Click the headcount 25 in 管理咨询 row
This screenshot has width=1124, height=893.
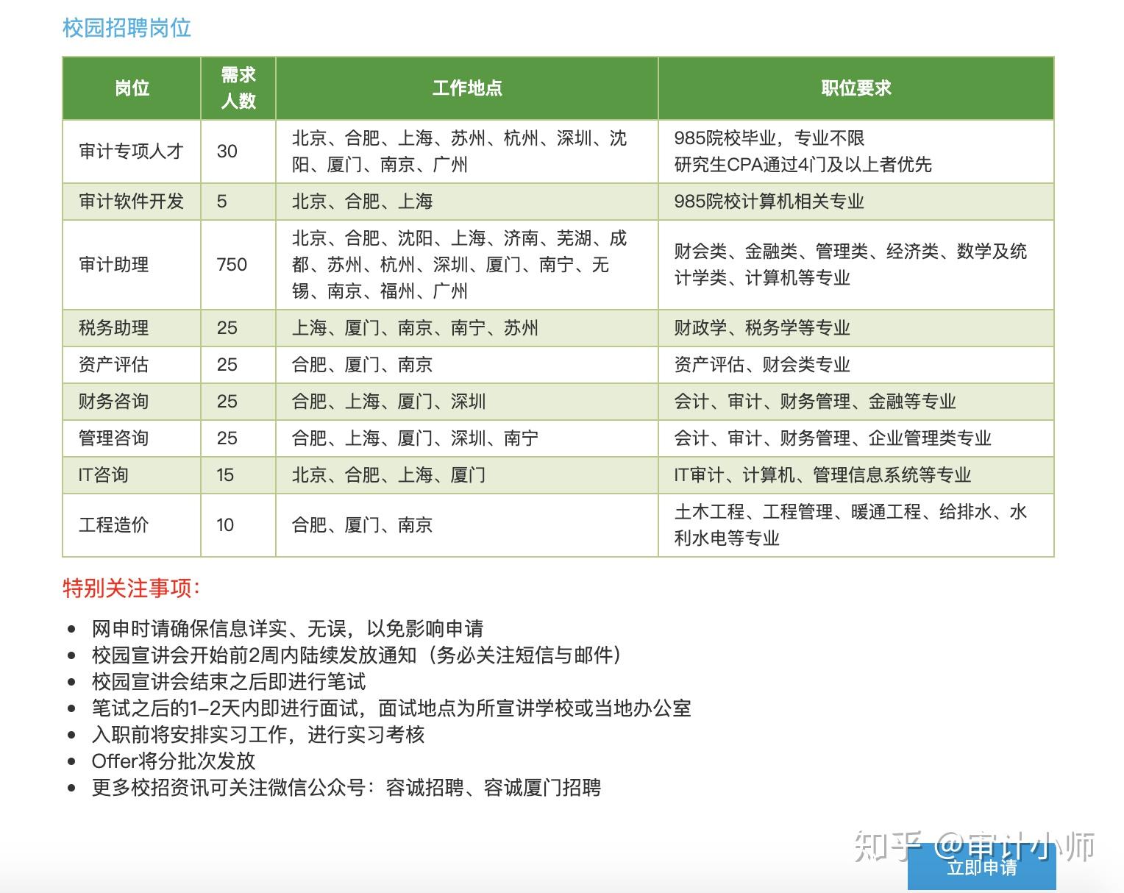238,438
